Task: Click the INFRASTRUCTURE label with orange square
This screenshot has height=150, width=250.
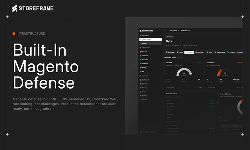Action: click(x=29, y=34)
